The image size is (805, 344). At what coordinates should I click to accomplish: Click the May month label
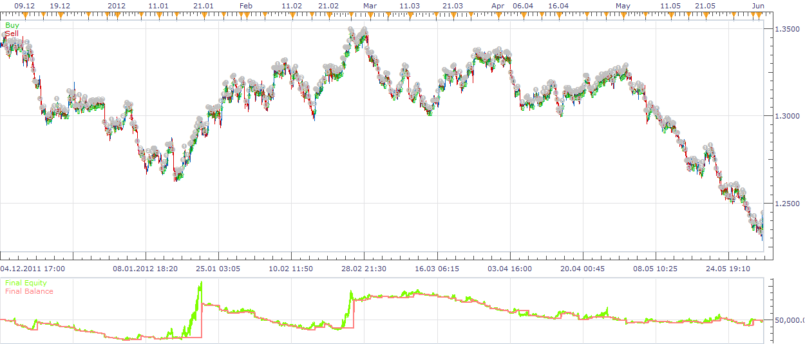(623, 6)
